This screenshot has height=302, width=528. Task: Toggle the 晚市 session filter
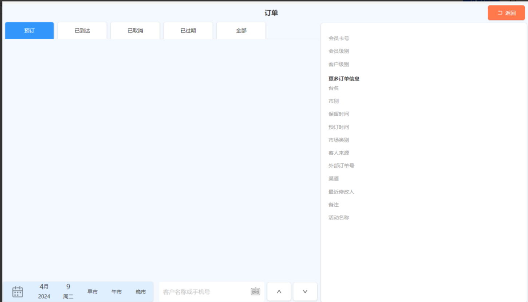click(x=141, y=292)
